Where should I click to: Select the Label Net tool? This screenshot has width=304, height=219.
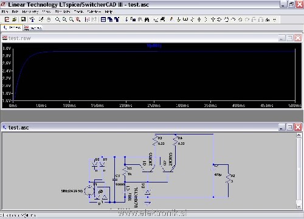[185, 19]
